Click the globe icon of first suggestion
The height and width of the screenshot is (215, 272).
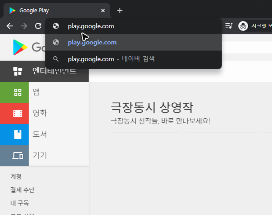(56, 26)
